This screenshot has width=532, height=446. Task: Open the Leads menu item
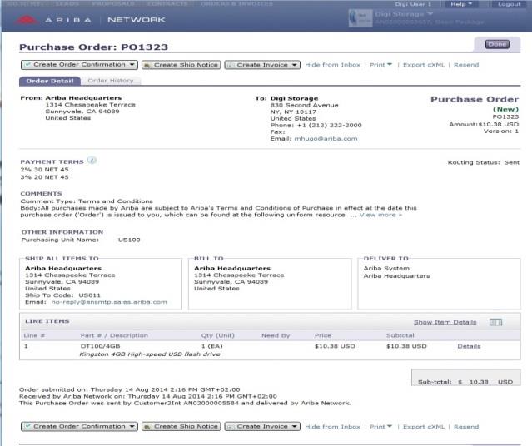click(x=67, y=3)
